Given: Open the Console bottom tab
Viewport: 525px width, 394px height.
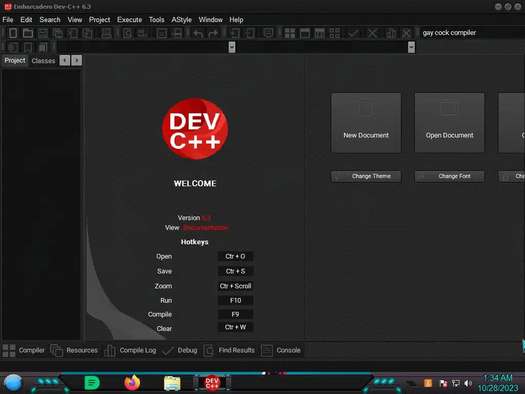Looking at the screenshot, I should [x=280, y=350].
